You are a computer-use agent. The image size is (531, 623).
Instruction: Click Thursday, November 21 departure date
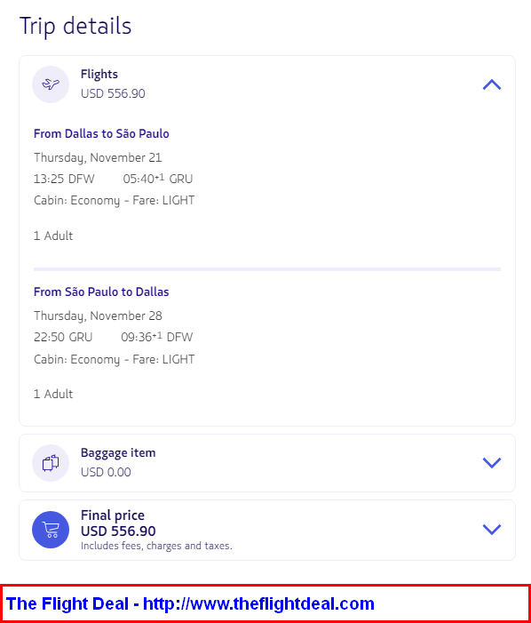[98, 157]
